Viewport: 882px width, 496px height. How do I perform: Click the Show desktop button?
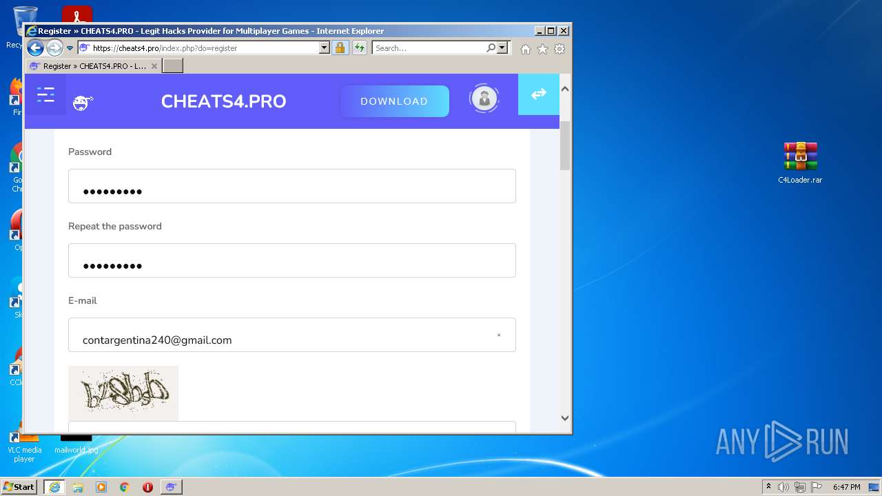pyautogui.click(x=874, y=487)
